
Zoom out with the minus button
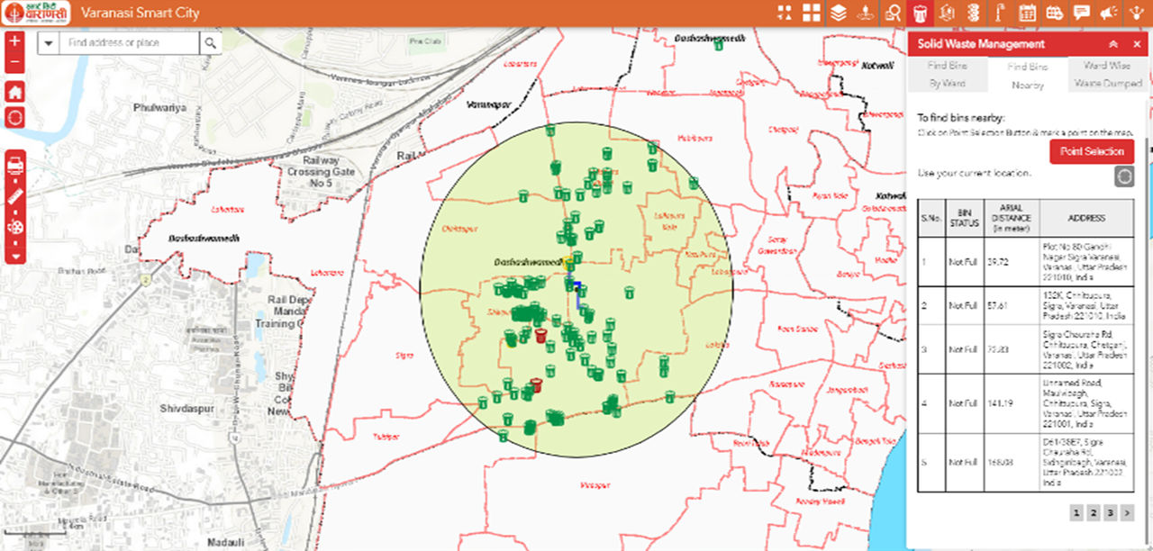click(x=14, y=63)
